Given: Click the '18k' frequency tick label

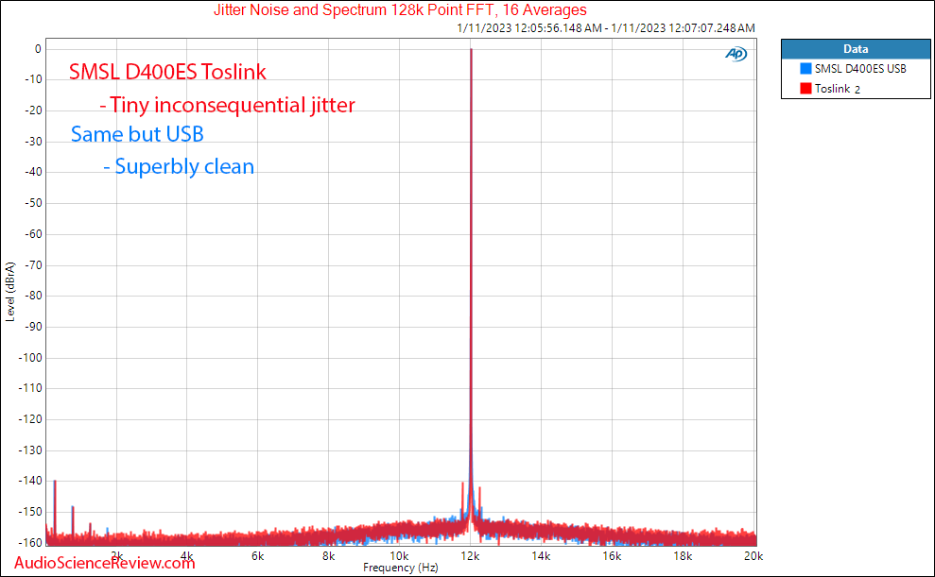Looking at the screenshot, I should tap(683, 556).
